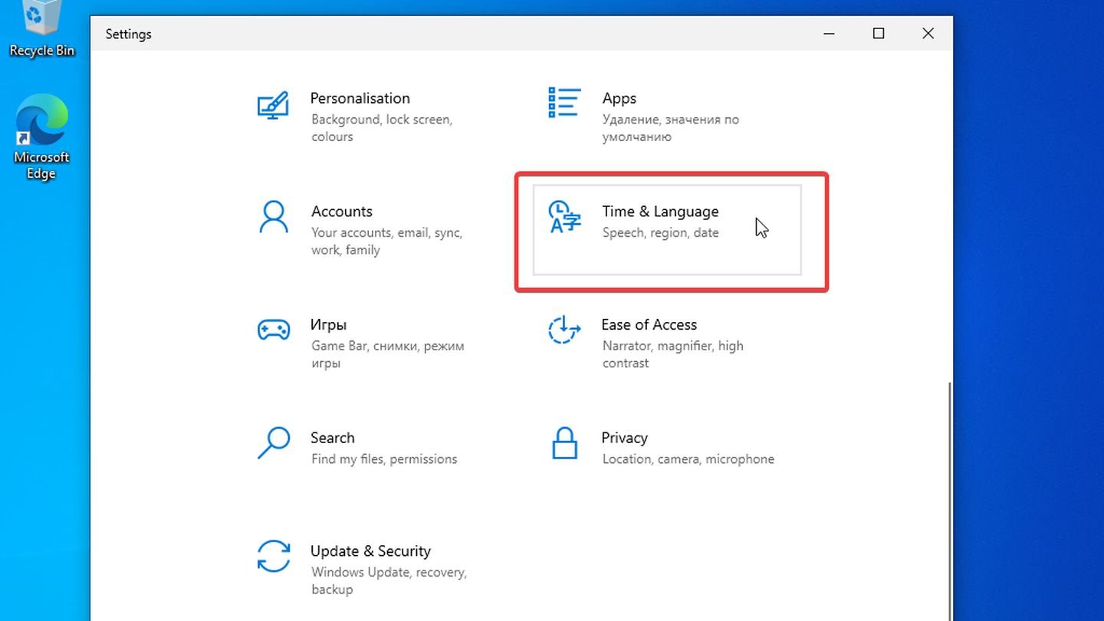Click 'Speech, region, date' description

click(660, 232)
